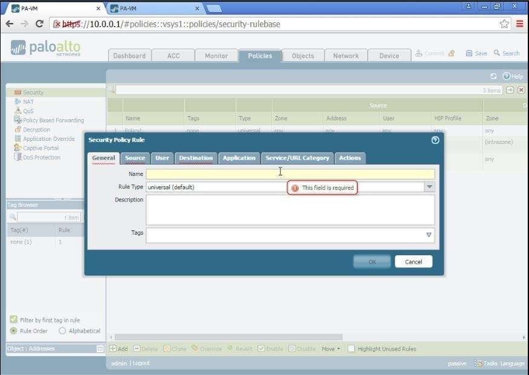The height and width of the screenshot is (375, 529).
Task: Click the browser reload icon
Action: [39, 24]
